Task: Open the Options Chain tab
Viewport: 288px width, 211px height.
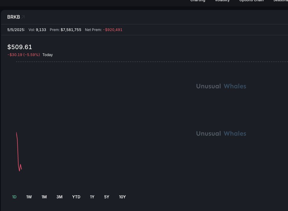Action: [252, 1]
